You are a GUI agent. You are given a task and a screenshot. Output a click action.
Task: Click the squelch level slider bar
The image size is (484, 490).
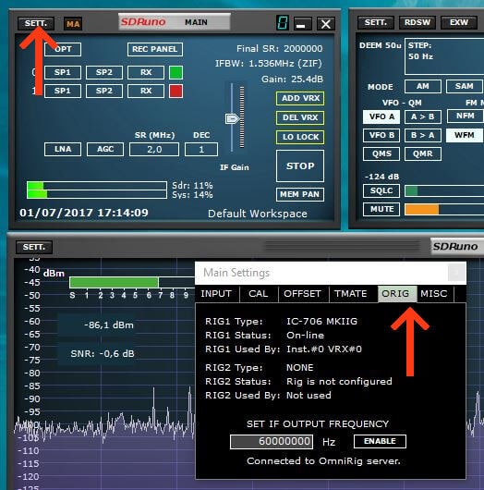(x=444, y=191)
